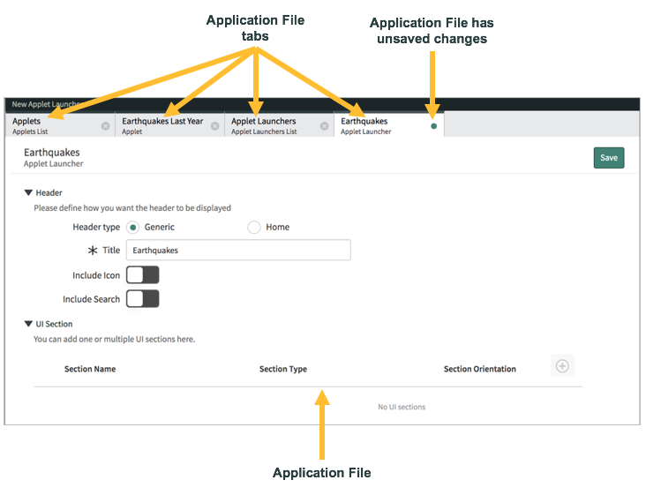The width and height of the screenshot is (646, 495).
Task: Choose the Home header type
Action: click(254, 228)
